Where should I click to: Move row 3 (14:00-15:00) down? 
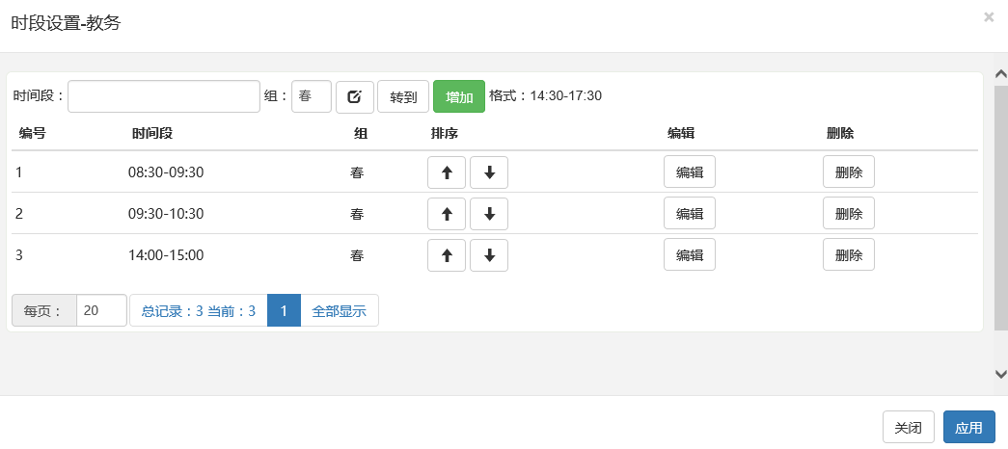click(x=489, y=255)
